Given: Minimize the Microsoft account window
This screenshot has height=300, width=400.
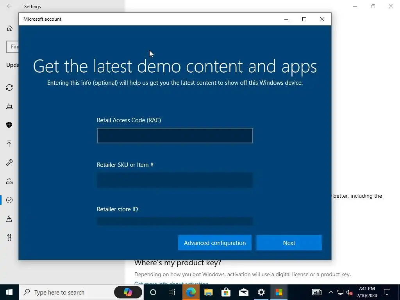Looking at the screenshot, I should (x=286, y=19).
